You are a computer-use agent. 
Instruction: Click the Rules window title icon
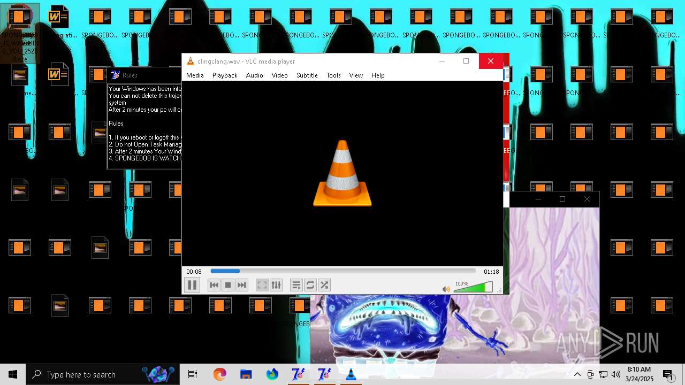pos(115,75)
